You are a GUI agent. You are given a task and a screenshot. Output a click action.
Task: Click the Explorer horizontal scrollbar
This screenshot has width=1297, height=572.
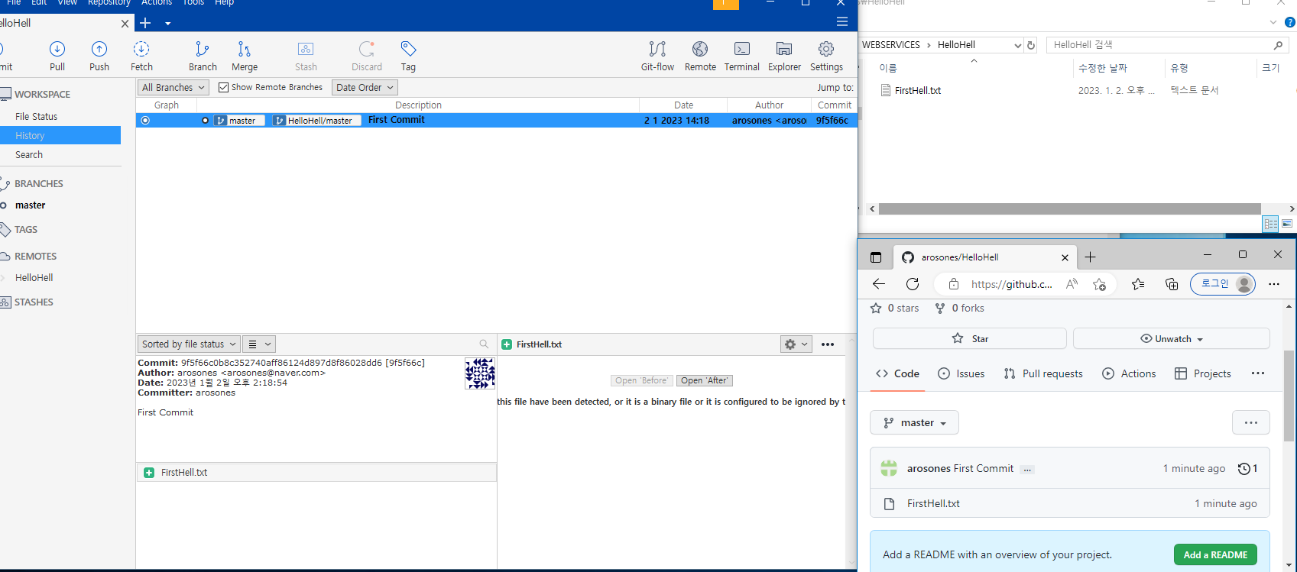pyautogui.click(x=1069, y=208)
